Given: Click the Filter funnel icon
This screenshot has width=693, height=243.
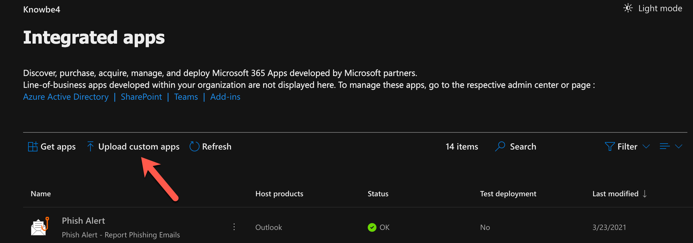Looking at the screenshot, I should (x=610, y=146).
